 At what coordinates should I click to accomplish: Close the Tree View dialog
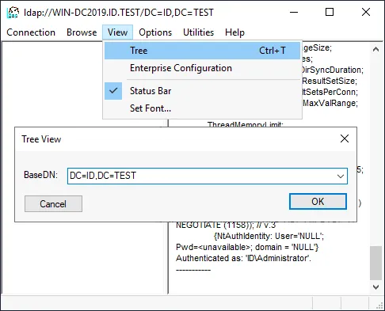345,138
